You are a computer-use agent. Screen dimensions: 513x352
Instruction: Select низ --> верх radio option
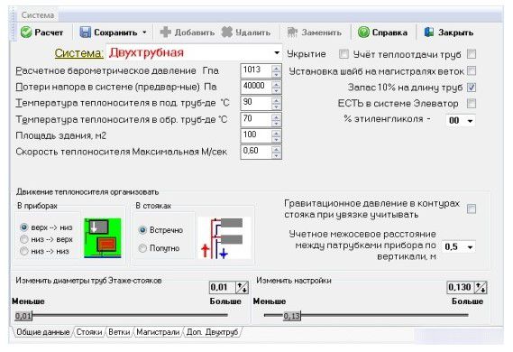[x=23, y=239]
